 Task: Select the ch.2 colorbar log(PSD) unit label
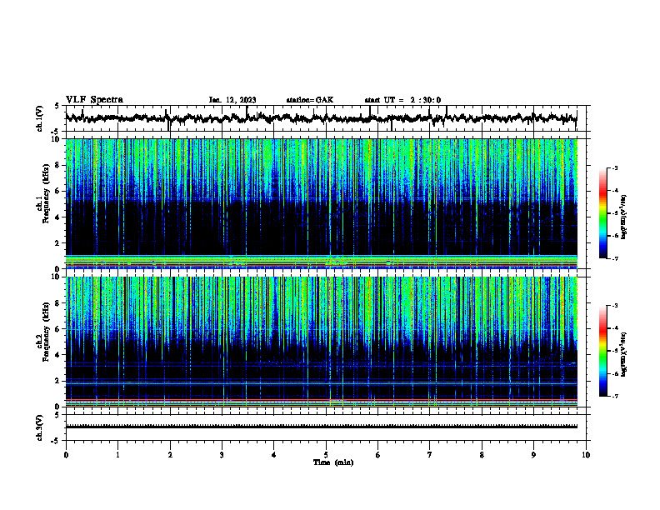[623, 354]
